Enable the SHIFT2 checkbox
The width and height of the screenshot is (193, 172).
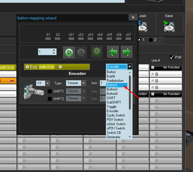(50, 99)
